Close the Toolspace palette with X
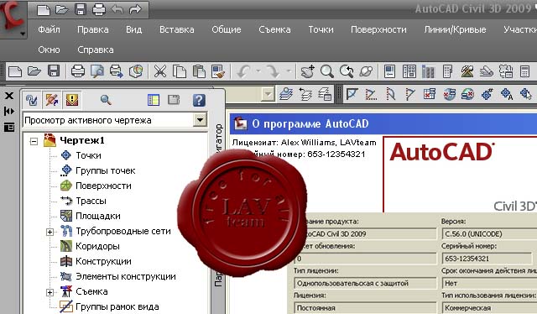Image resolution: width=537 pixels, height=314 pixels. point(9,96)
